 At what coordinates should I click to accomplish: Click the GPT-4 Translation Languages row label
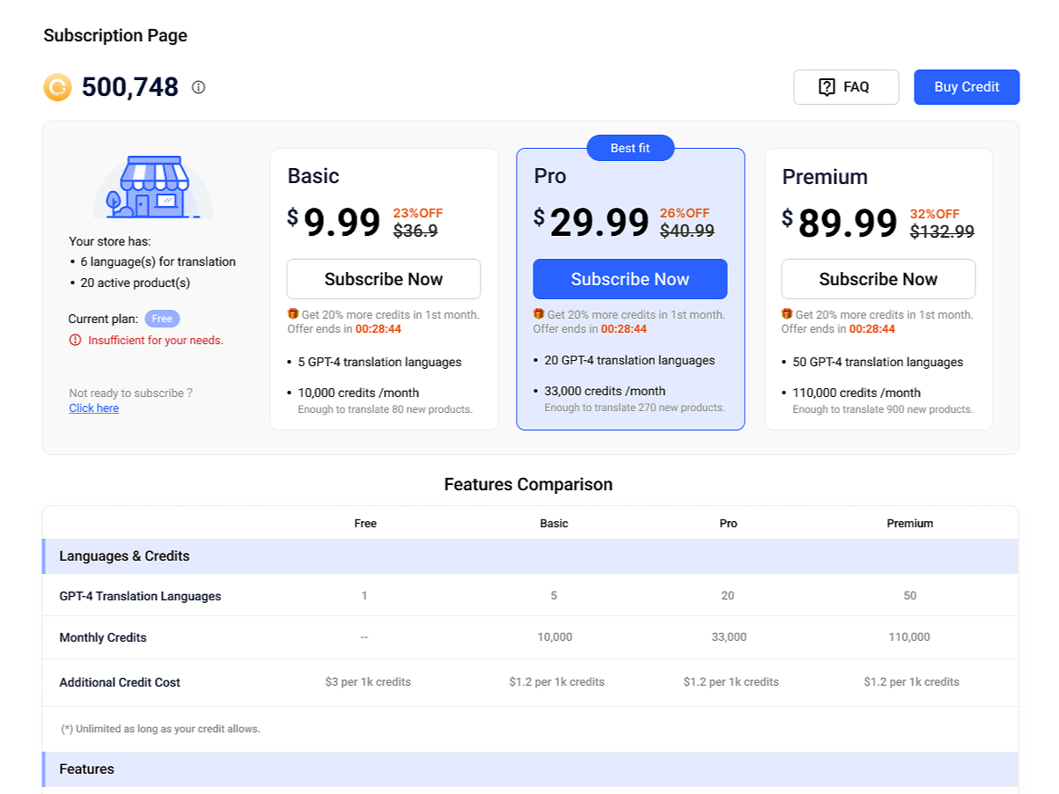[x=140, y=596]
